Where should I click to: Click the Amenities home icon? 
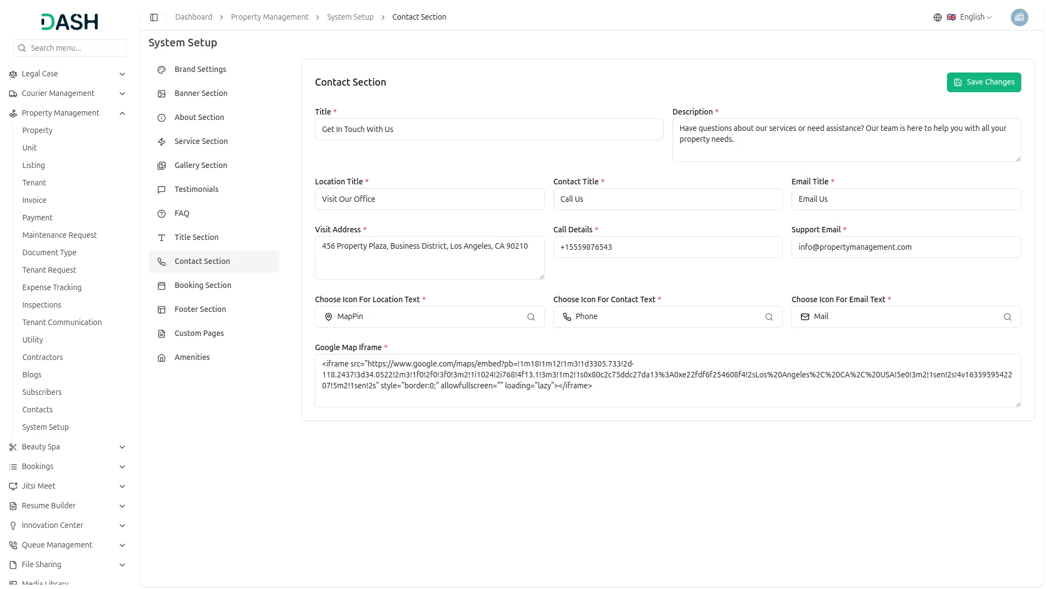click(x=162, y=358)
